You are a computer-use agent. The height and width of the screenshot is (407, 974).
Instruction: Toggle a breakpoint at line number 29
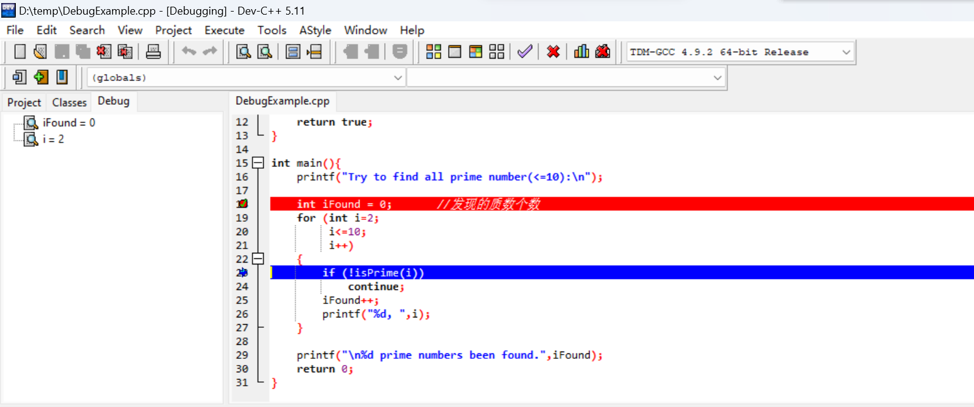click(242, 355)
